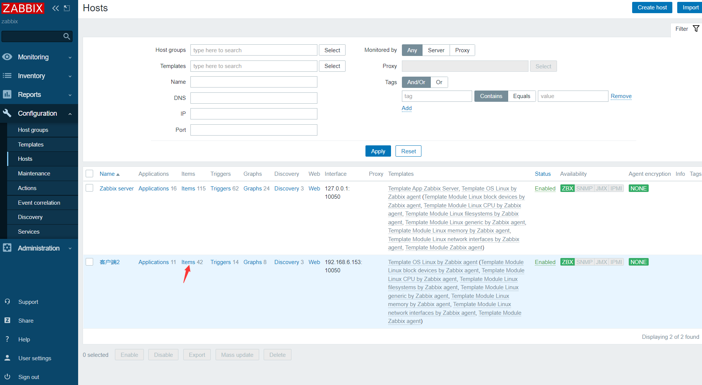Click the Name column sort arrow
Image resolution: width=702 pixels, height=385 pixels.
[118, 174]
